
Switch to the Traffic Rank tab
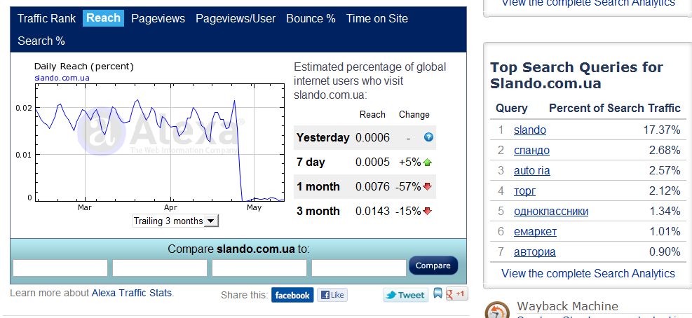(x=46, y=18)
